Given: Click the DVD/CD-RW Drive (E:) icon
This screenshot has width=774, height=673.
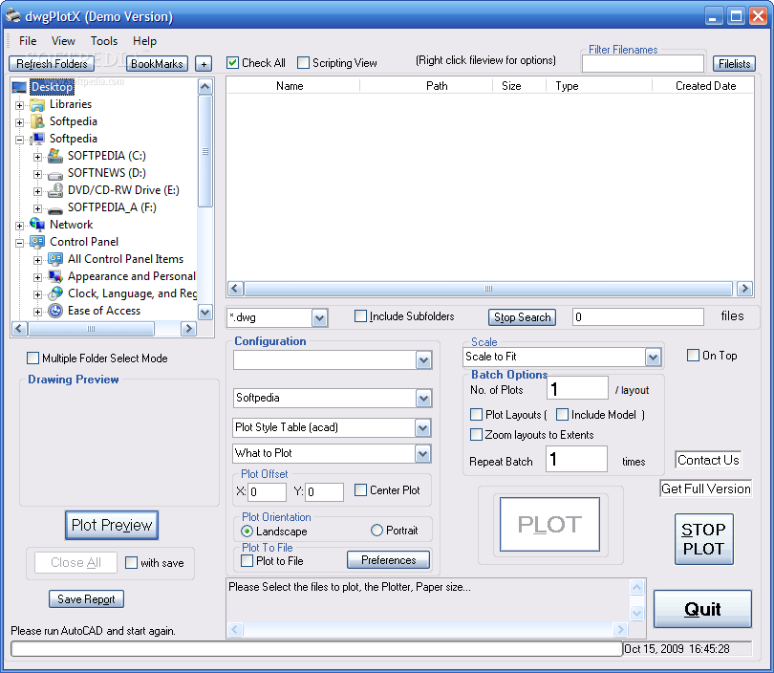Looking at the screenshot, I should tap(55, 190).
